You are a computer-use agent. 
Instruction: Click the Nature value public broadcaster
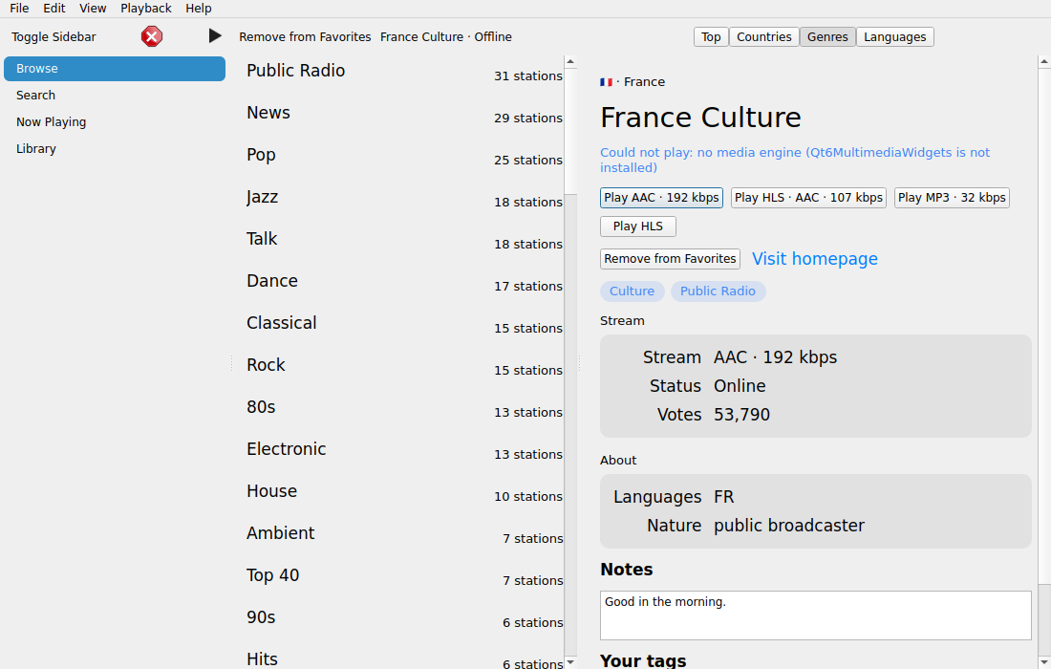pyautogui.click(x=789, y=526)
